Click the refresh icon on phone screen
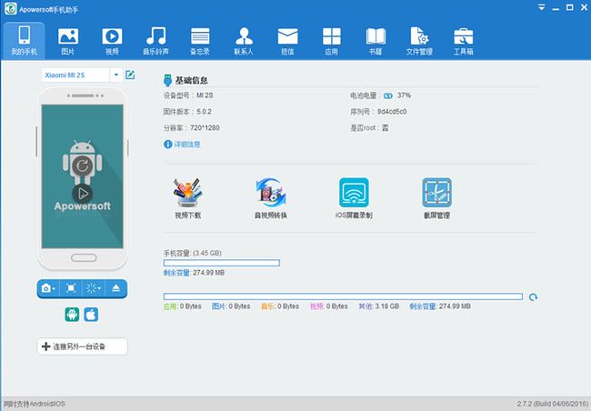Image resolution: width=591 pixels, height=411 pixels. [x=82, y=165]
